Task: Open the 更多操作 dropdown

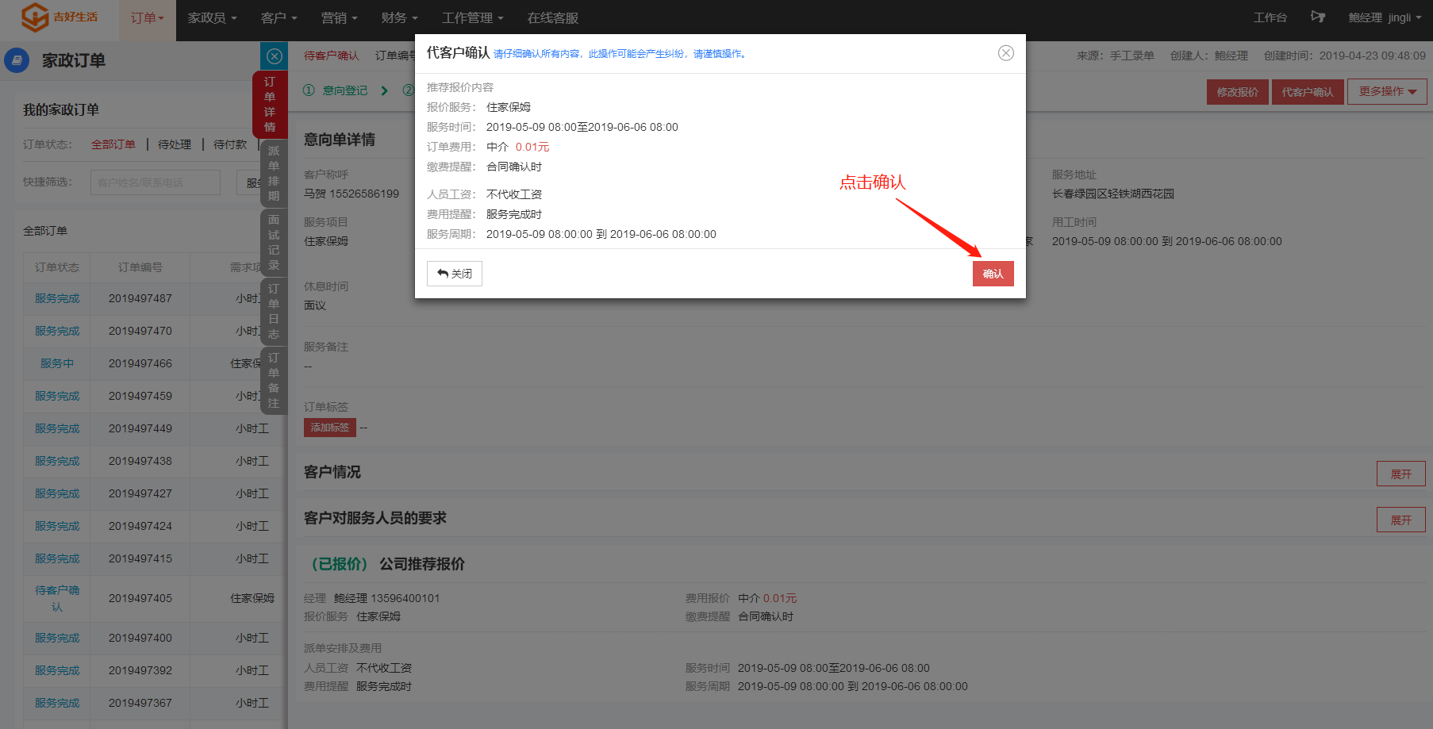Action: pos(1387,92)
